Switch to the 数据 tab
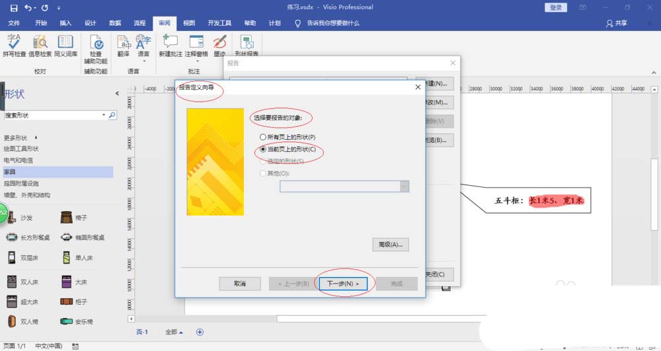 tap(114, 23)
